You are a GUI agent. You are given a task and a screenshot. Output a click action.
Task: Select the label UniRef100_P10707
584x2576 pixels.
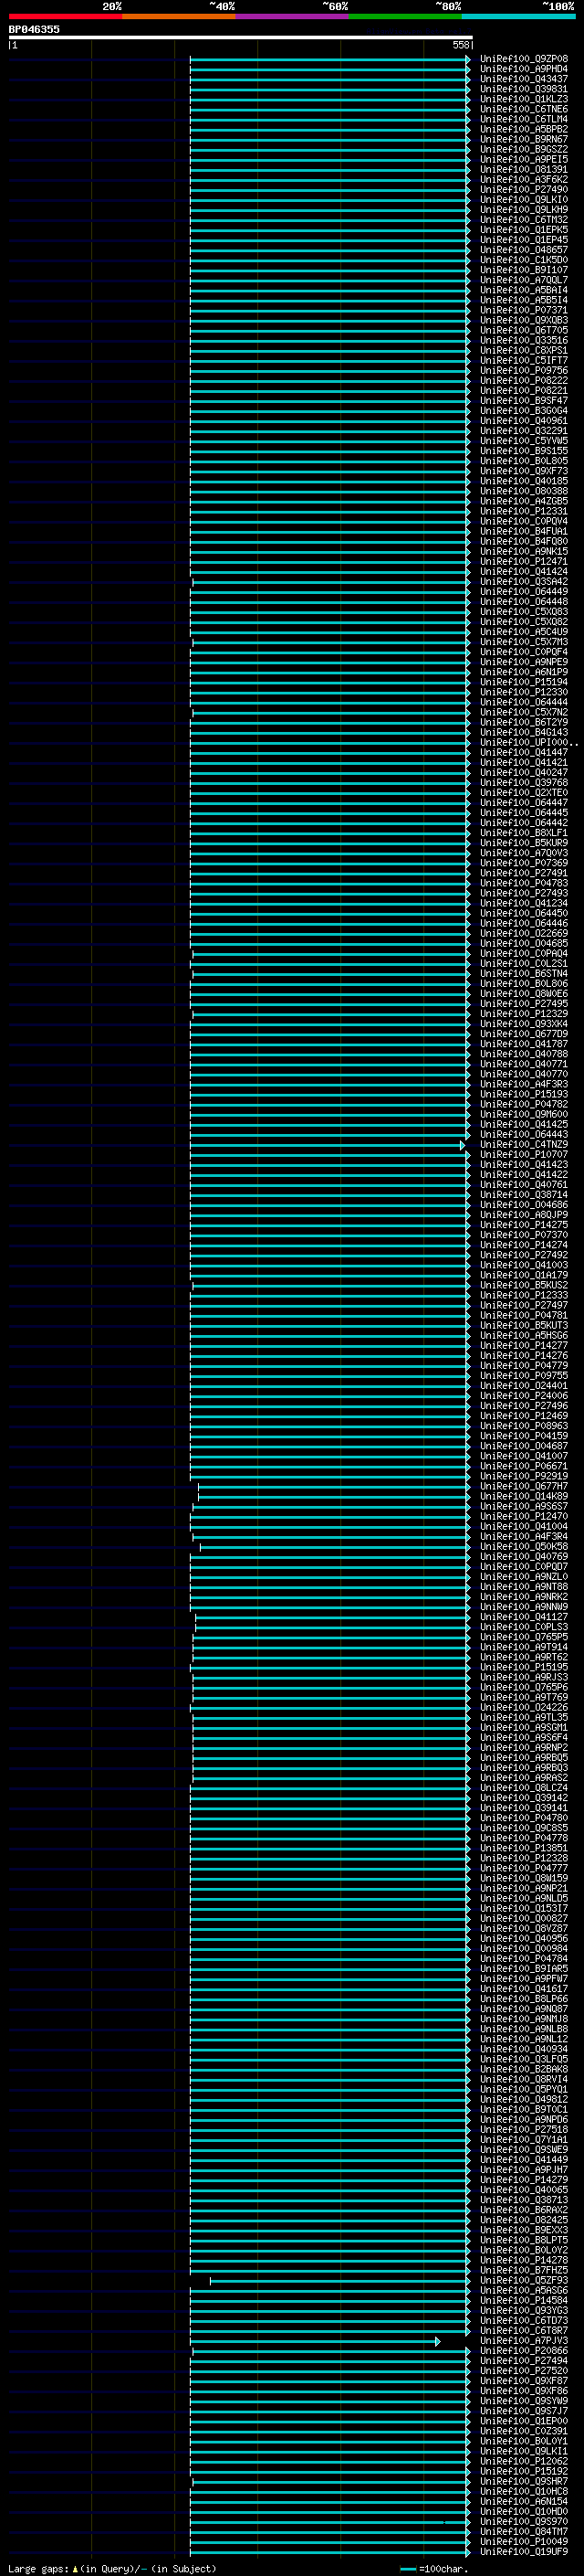tap(523, 1154)
